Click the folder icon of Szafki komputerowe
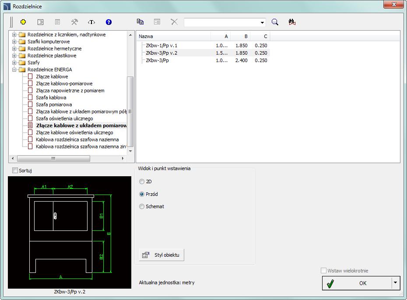 [x=22, y=42]
